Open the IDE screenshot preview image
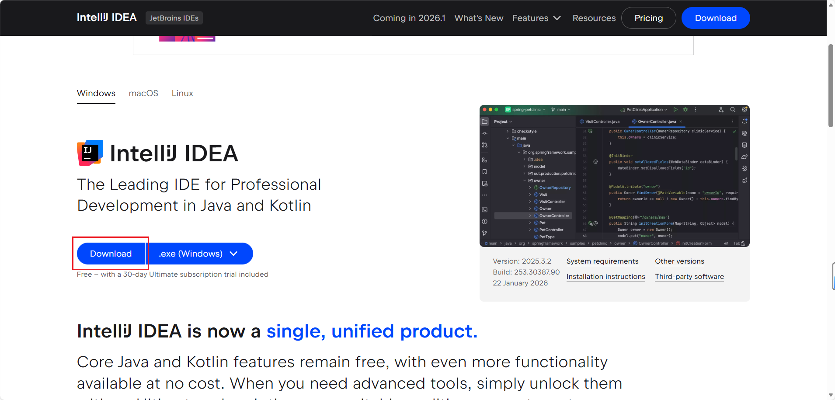 [615, 176]
